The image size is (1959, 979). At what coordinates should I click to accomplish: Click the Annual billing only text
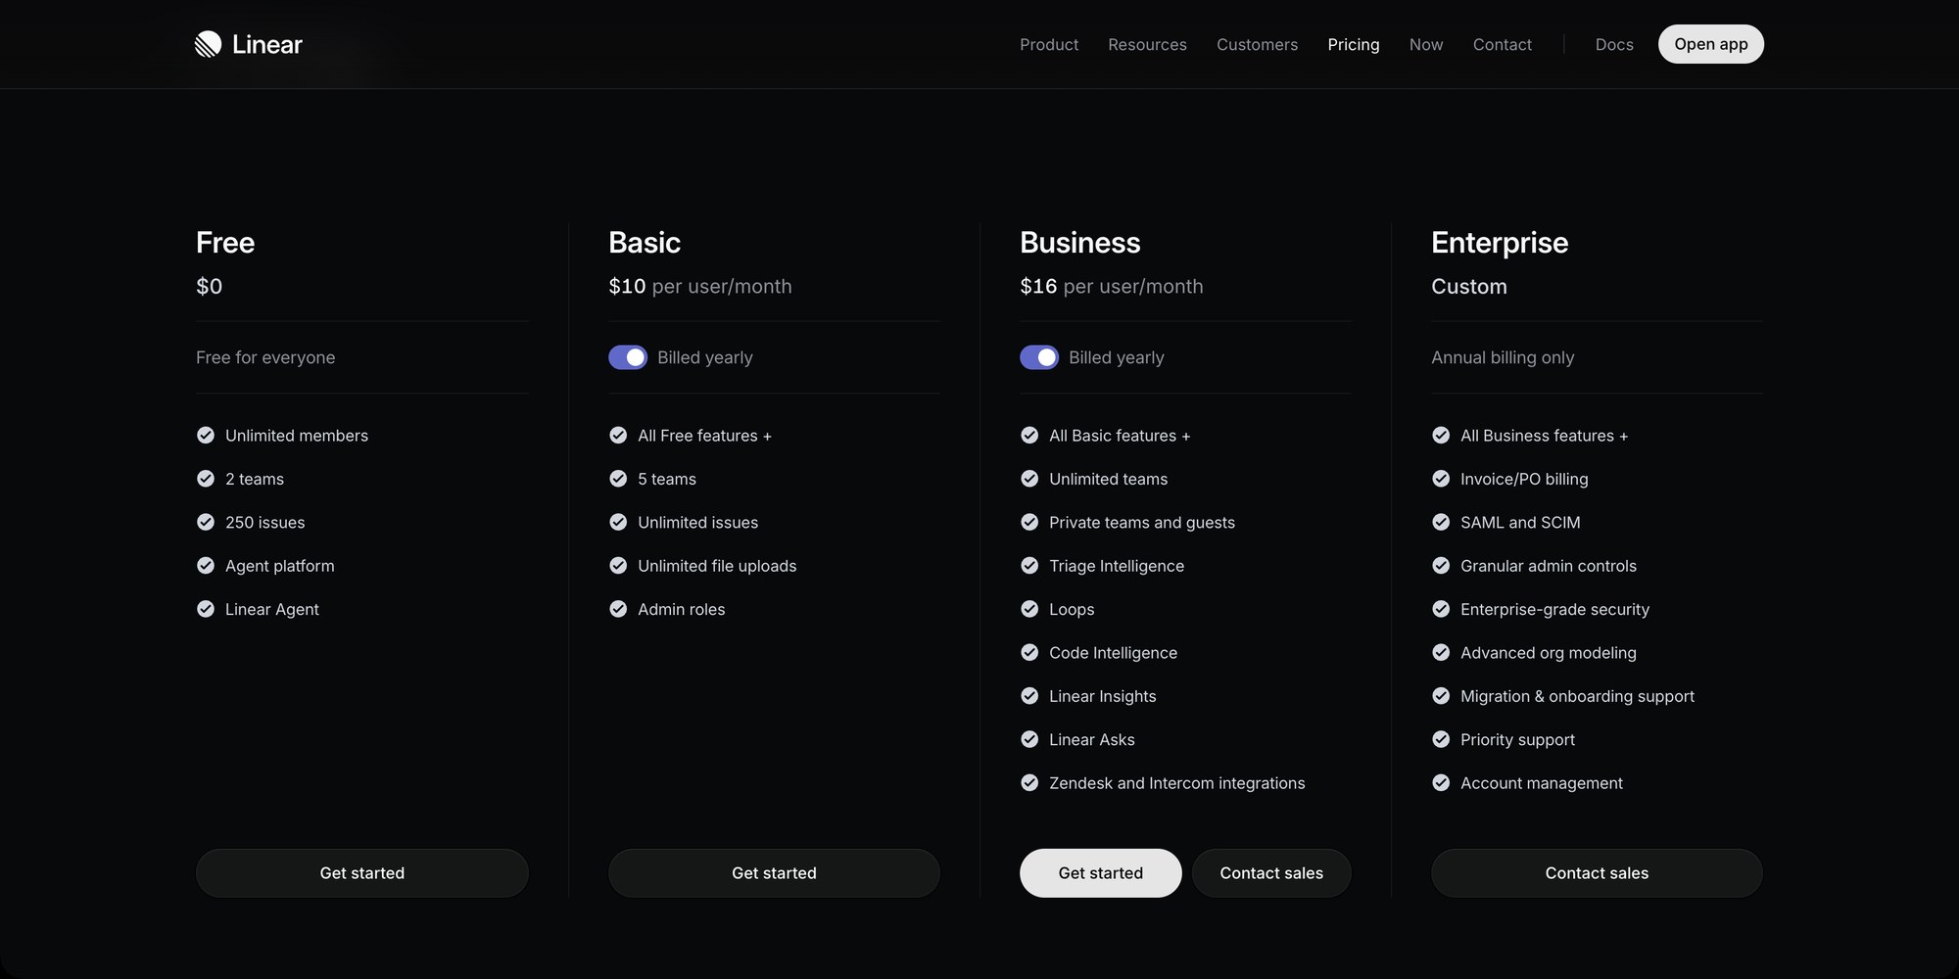point(1503,357)
